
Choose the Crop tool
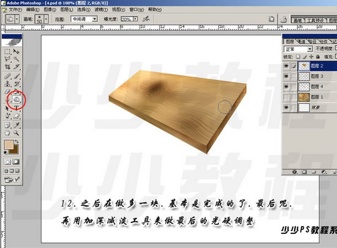[x=7, y=67]
